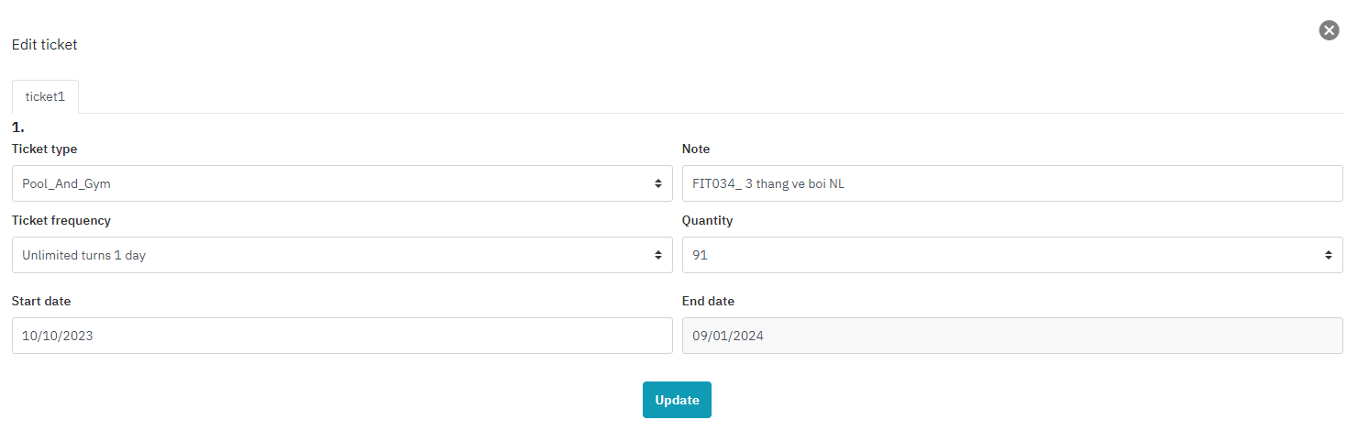Image resolution: width=1358 pixels, height=431 pixels.
Task: Click the Edit ticket dialog title
Action: 44,44
